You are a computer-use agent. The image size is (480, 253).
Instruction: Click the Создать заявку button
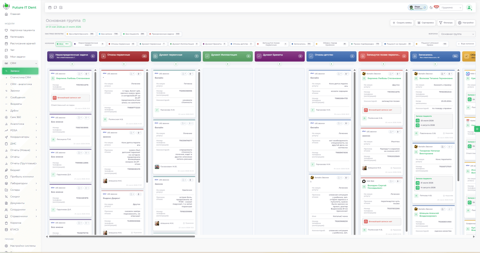tap(402, 23)
